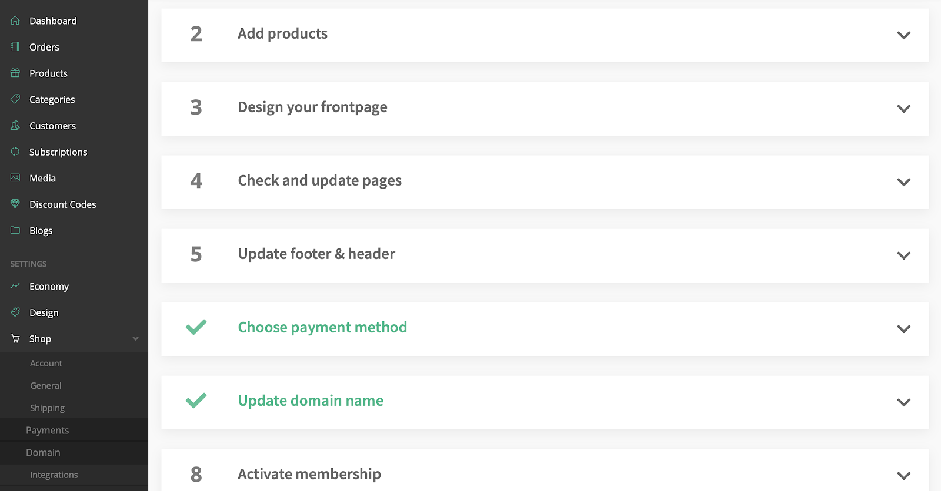
Task: Click the Products gift icon
Action: click(x=15, y=73)
